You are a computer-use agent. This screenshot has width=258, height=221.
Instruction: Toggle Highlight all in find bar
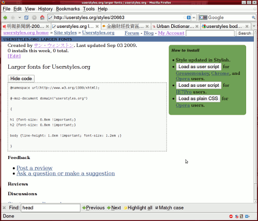pos(138,208)
